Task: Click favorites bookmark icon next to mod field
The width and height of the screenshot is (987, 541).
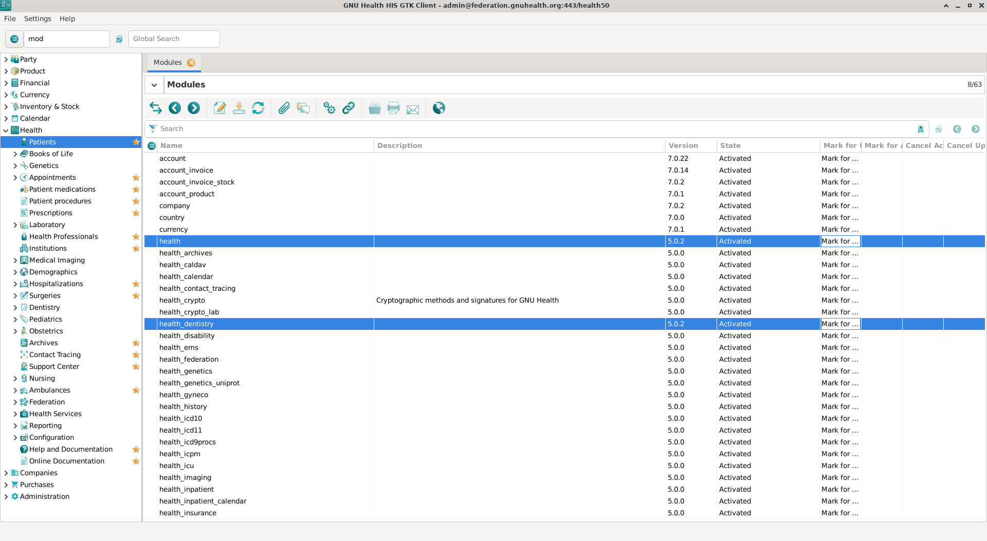Action: click(119, 39)
